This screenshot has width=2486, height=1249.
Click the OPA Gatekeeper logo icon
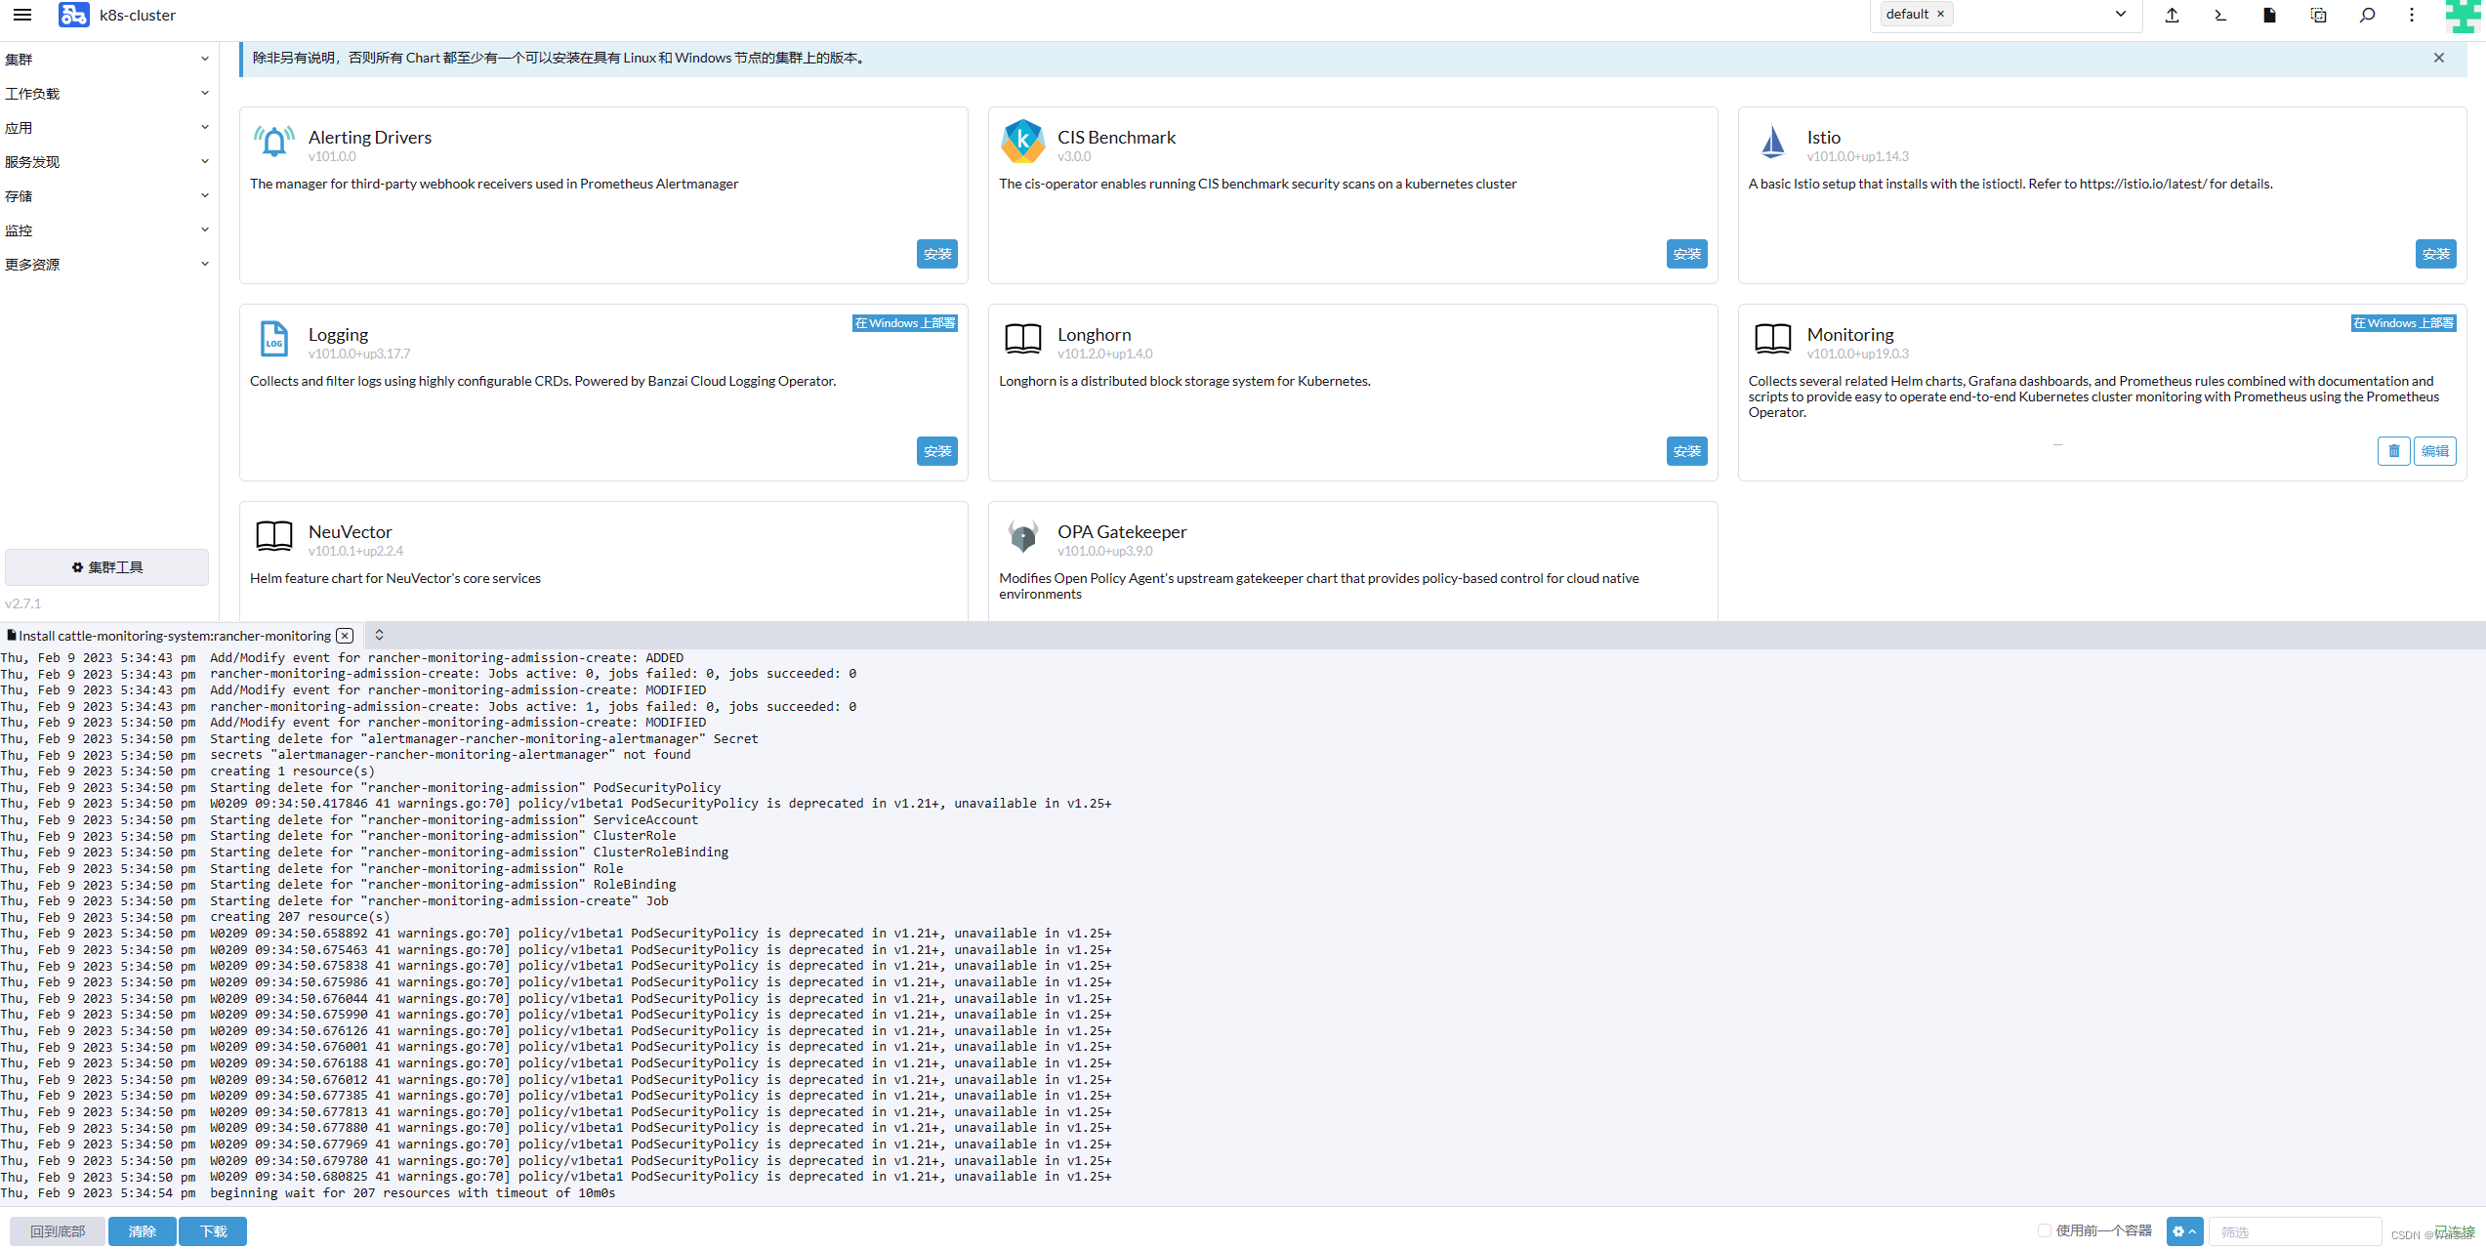click(1022, 536)
